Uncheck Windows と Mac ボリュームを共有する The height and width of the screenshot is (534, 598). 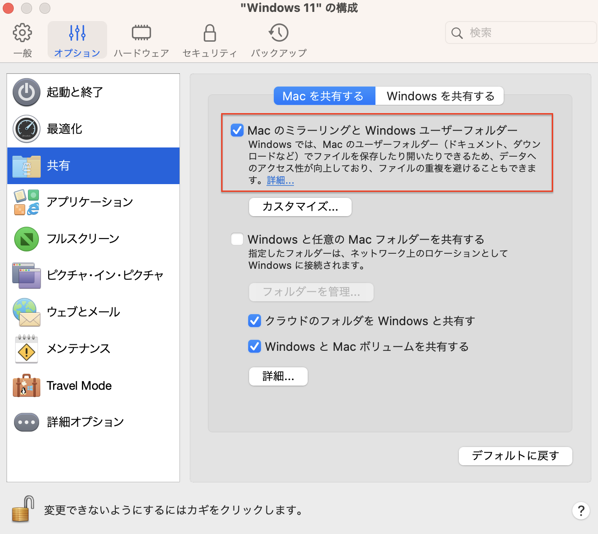pyautogui.click(x=255, y=346)
